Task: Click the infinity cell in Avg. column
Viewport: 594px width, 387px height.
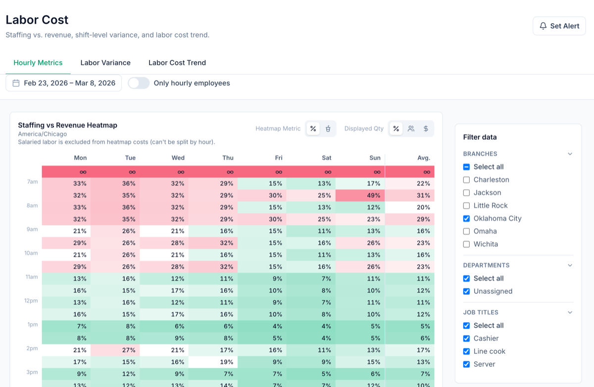Action: (x=410, y=172)
